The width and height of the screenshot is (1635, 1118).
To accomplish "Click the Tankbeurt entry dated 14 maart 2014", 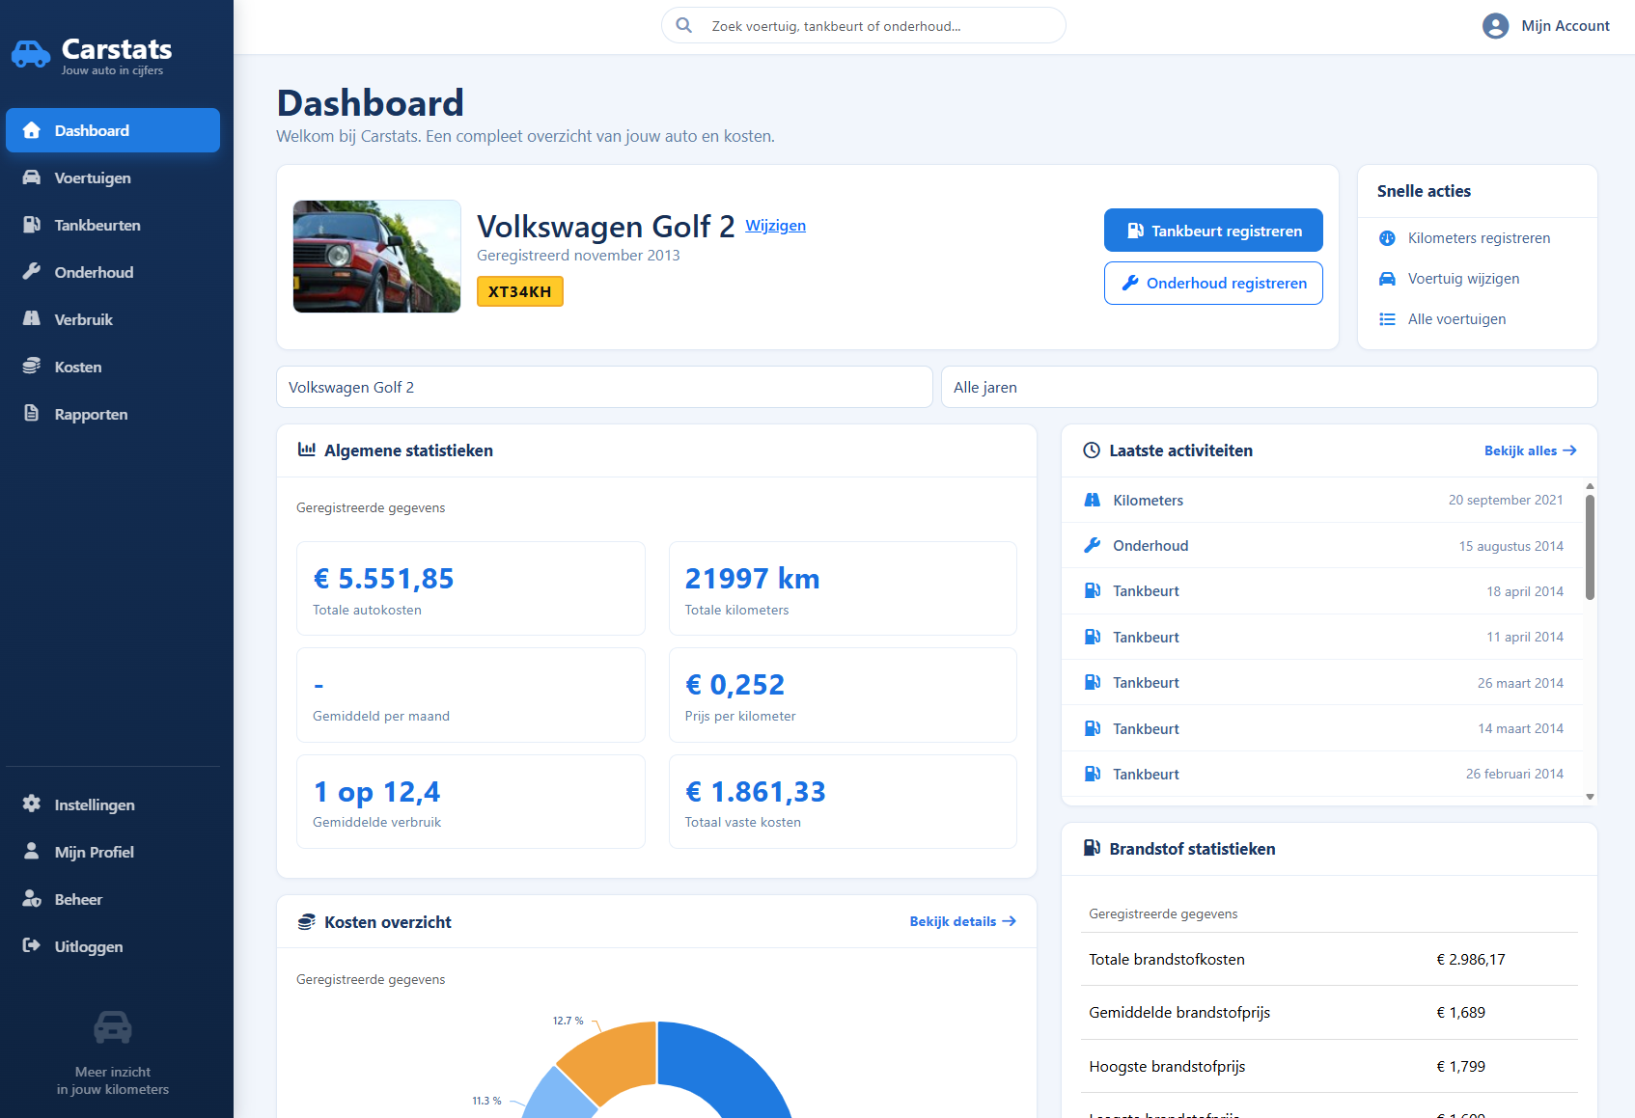I will point(1322,728).
